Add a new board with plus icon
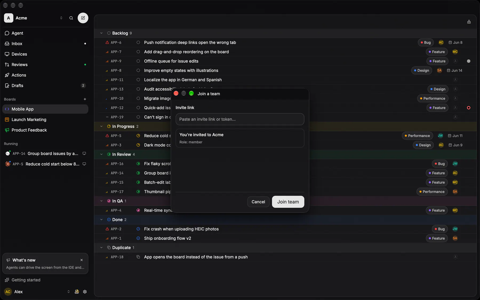The height and width of the screenshot is (300, 480). (85, 99)
